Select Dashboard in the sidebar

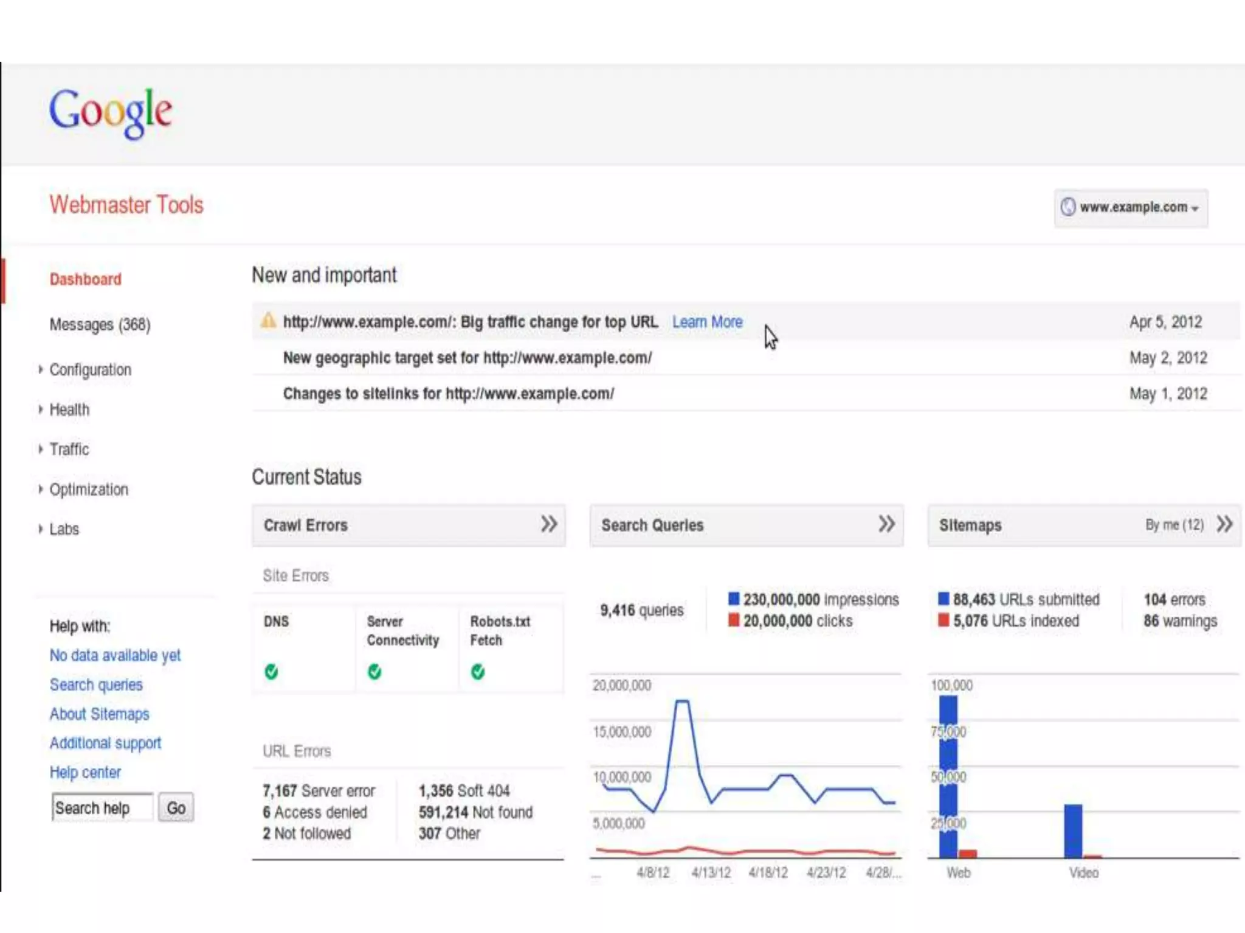point(86,279)
